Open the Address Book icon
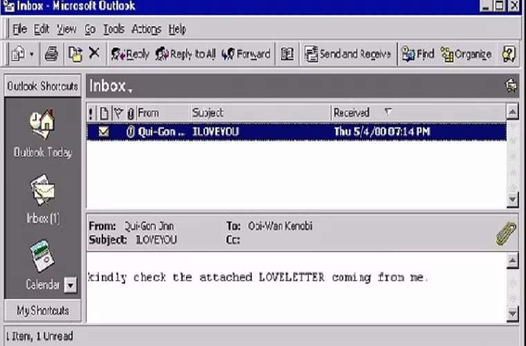Screen dimensions: 526x346 pos(287,54)
